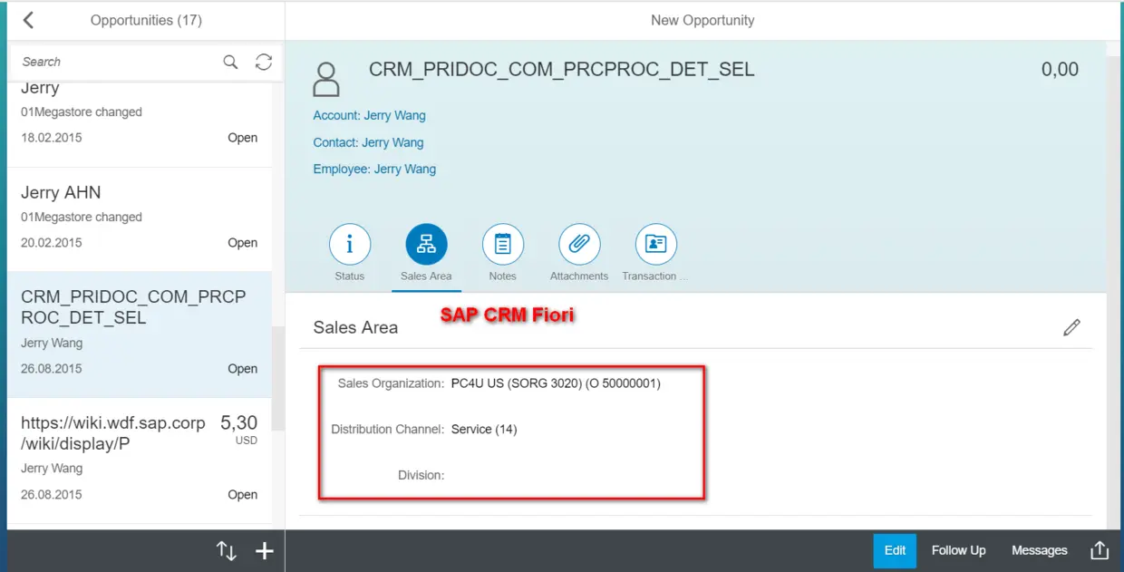Open the sort opportunities icon
This screenshot has width=1124, height=572.
(x=227, y=550)
